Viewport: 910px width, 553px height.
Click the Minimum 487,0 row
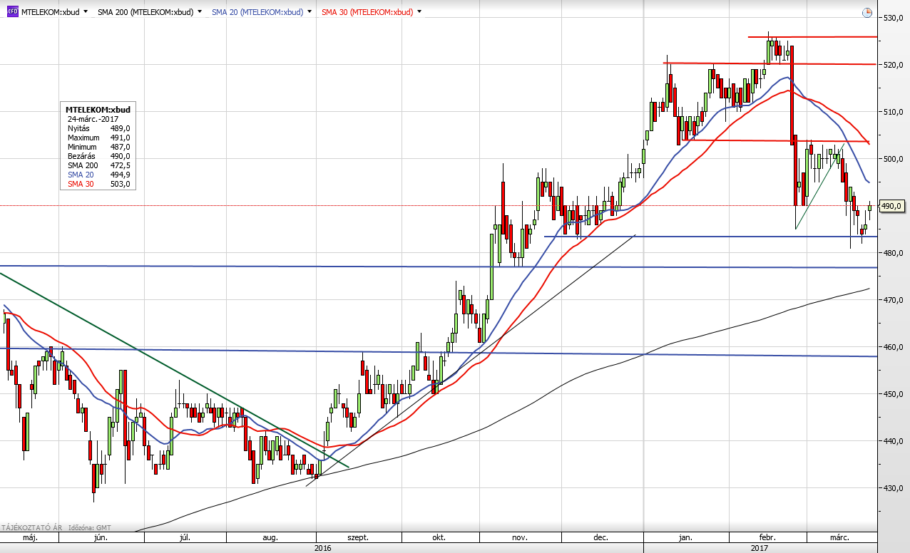98,147
